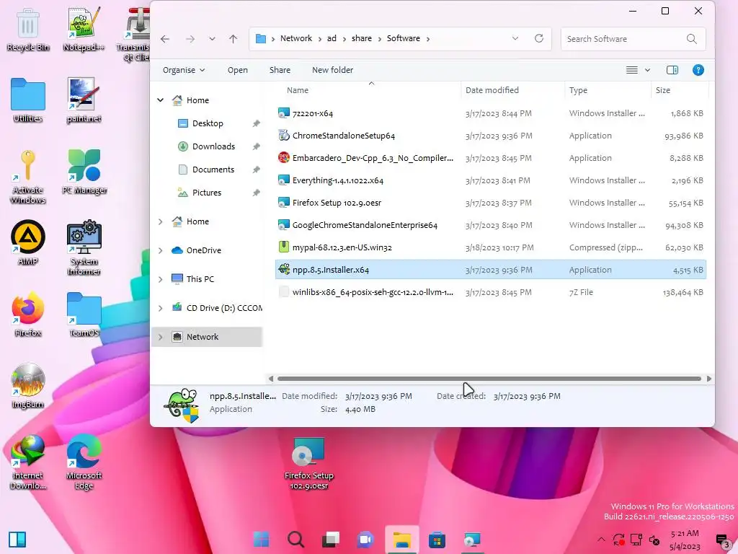Viewport: 738px width, 554px height.
Task: Open AIMP desktop shortcut
Action: pyautogui.click(x=28, y=243)
